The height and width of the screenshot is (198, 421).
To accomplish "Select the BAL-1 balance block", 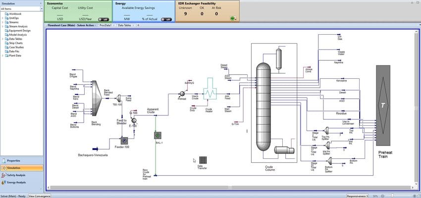I will (x=158, y=135).
